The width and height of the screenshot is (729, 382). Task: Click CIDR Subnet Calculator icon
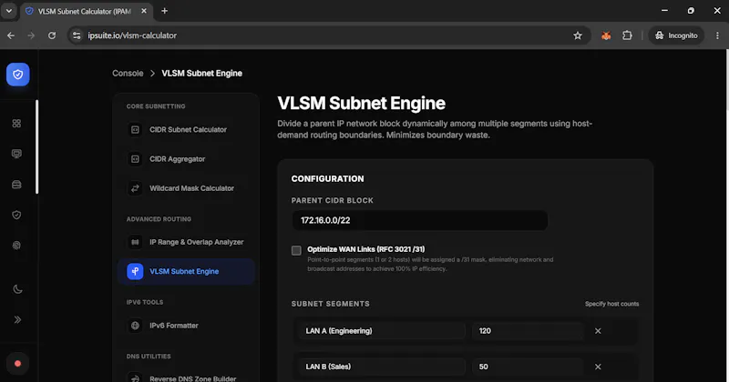pyautogui.click(x=135, y=129)
